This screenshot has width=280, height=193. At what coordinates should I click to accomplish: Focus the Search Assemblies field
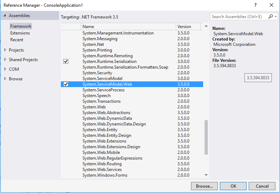(238, 17)
